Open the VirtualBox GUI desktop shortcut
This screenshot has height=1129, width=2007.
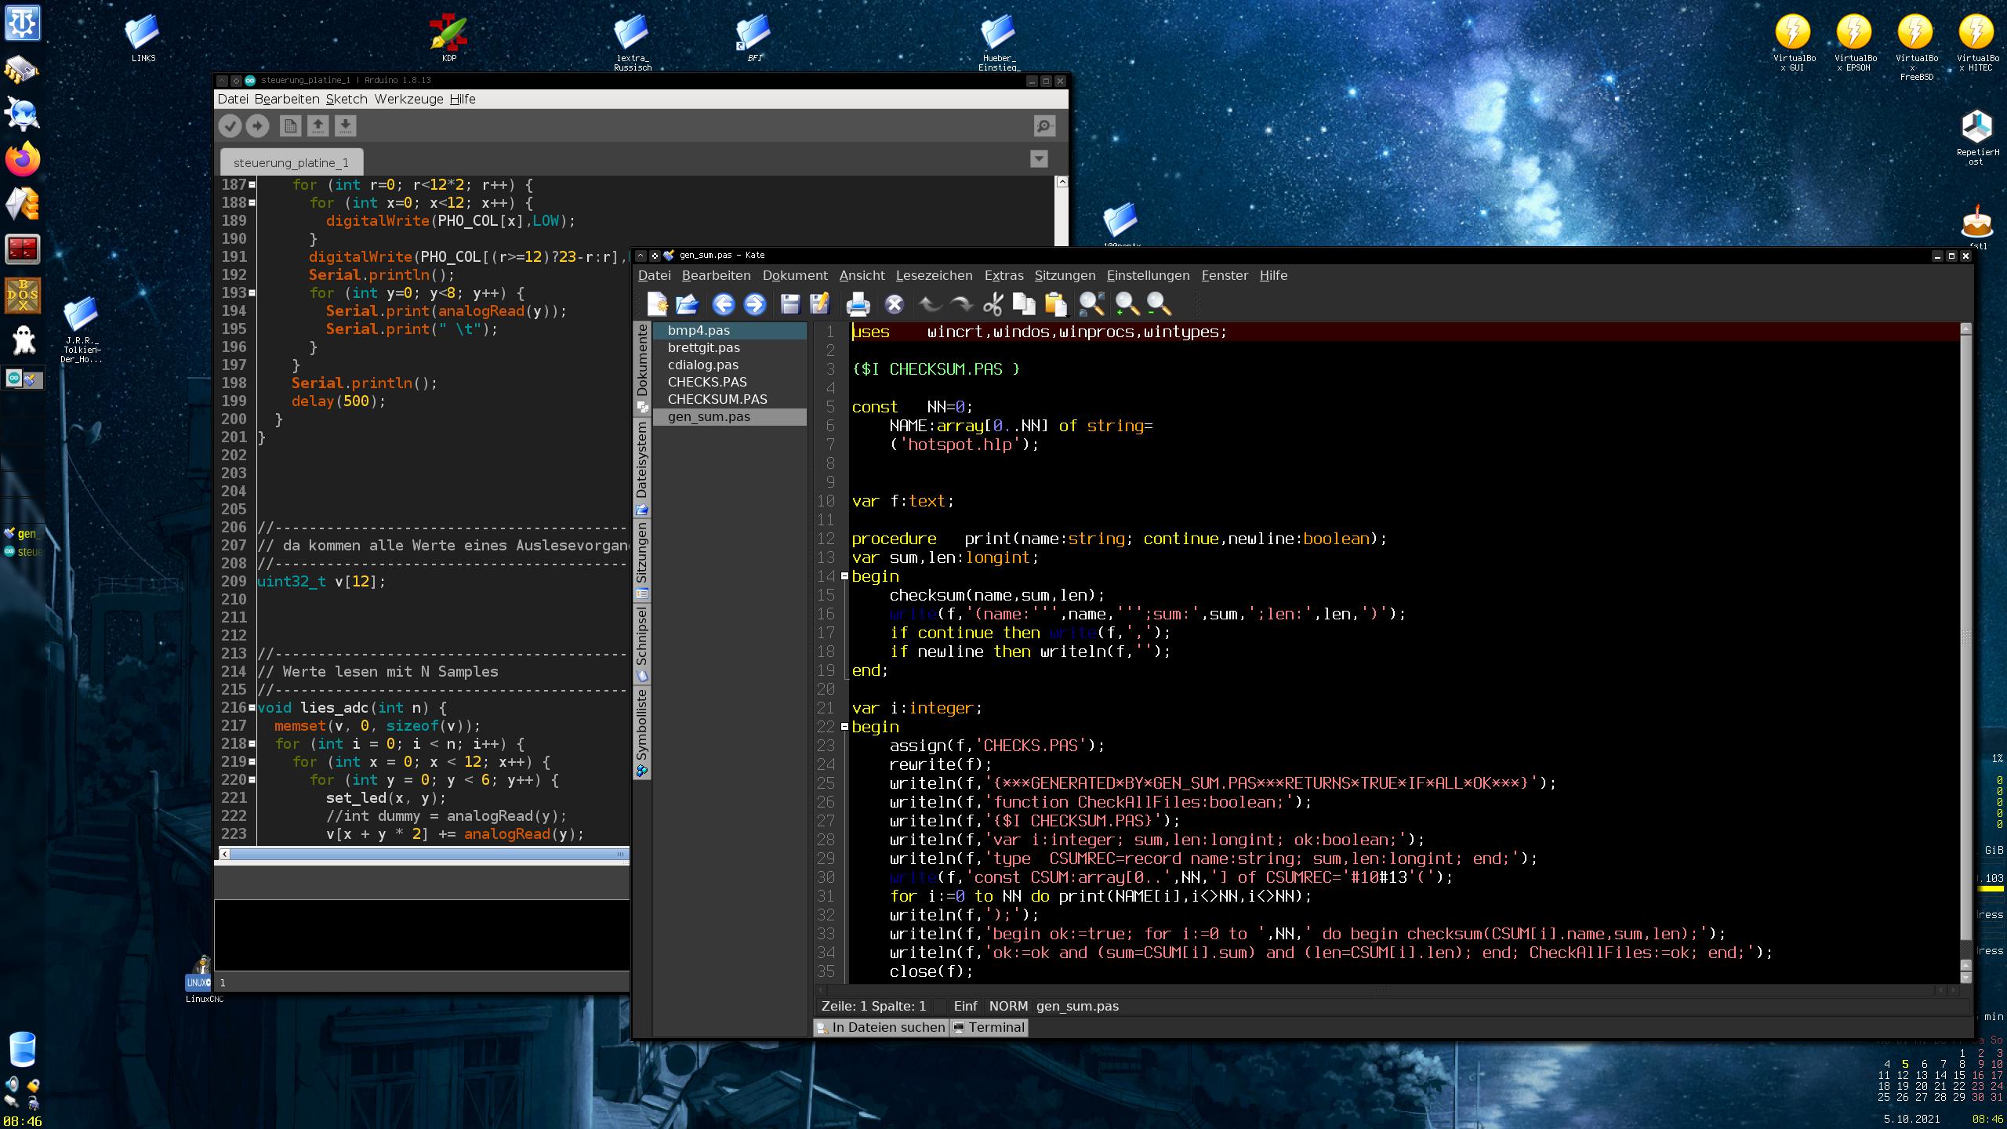point(1794,44)
